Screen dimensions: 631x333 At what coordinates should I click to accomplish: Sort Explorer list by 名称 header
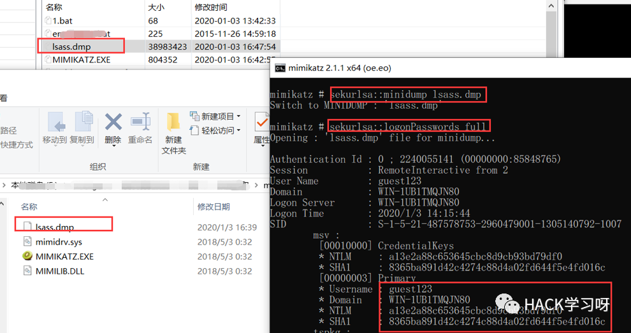[29, 207]
